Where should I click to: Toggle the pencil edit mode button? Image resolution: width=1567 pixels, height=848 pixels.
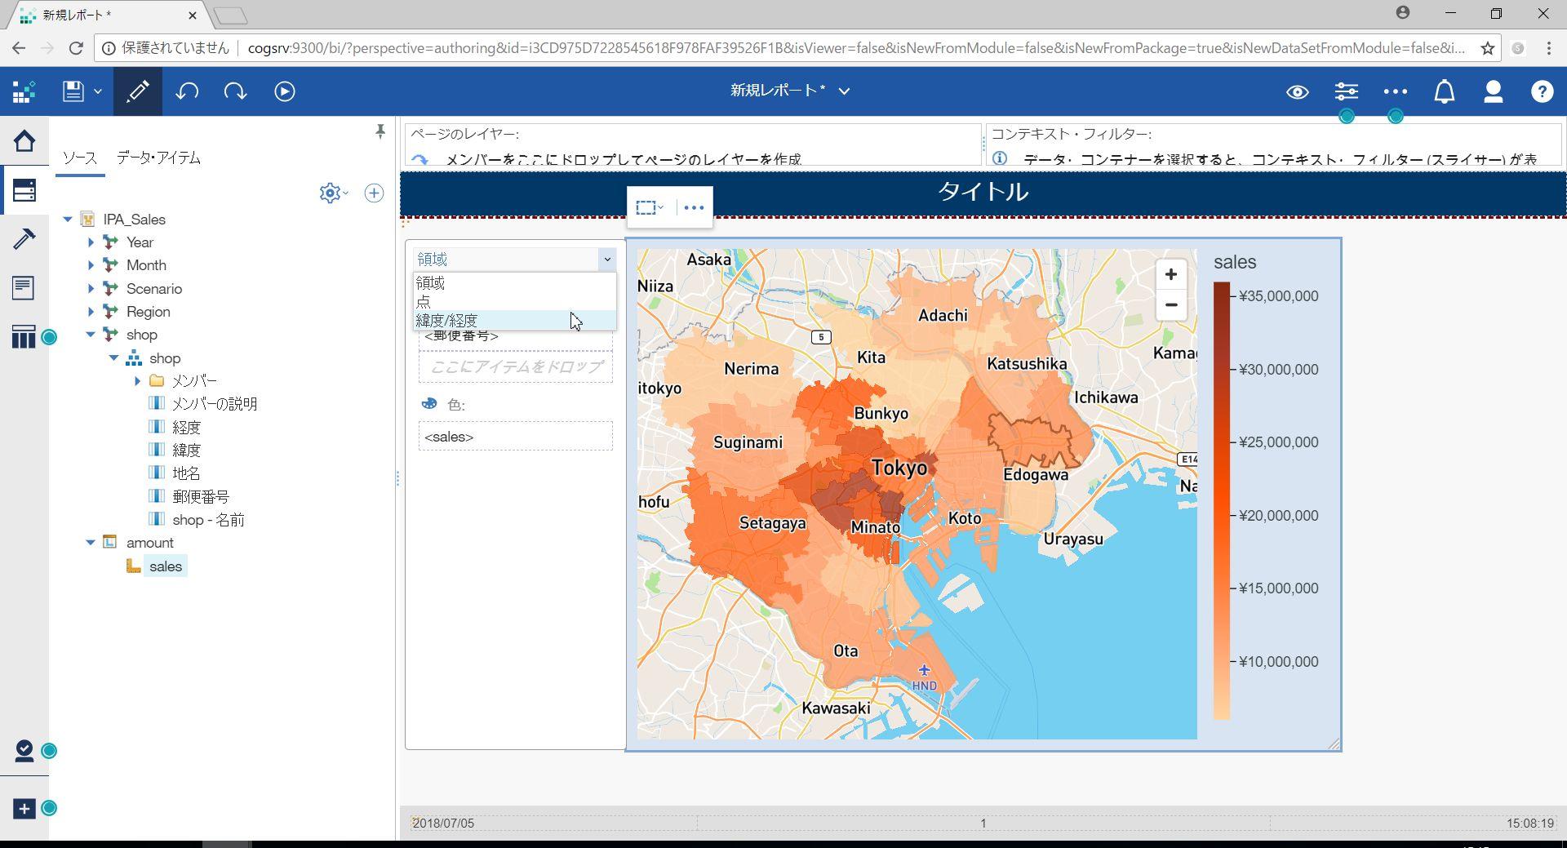pos(137,91)
